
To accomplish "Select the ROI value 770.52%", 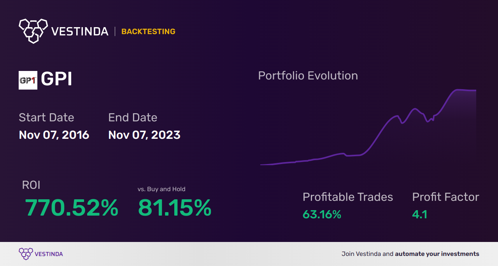I will pyautogui.click(x=72, y=208).
